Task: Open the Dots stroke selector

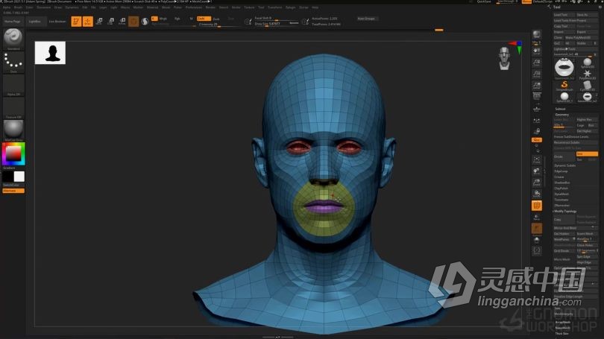Action: coord(13,62)
